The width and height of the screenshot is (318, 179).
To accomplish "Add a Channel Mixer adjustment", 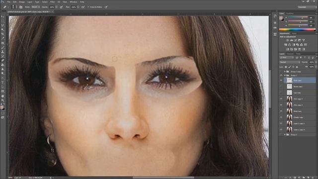I will pos(302,45).
